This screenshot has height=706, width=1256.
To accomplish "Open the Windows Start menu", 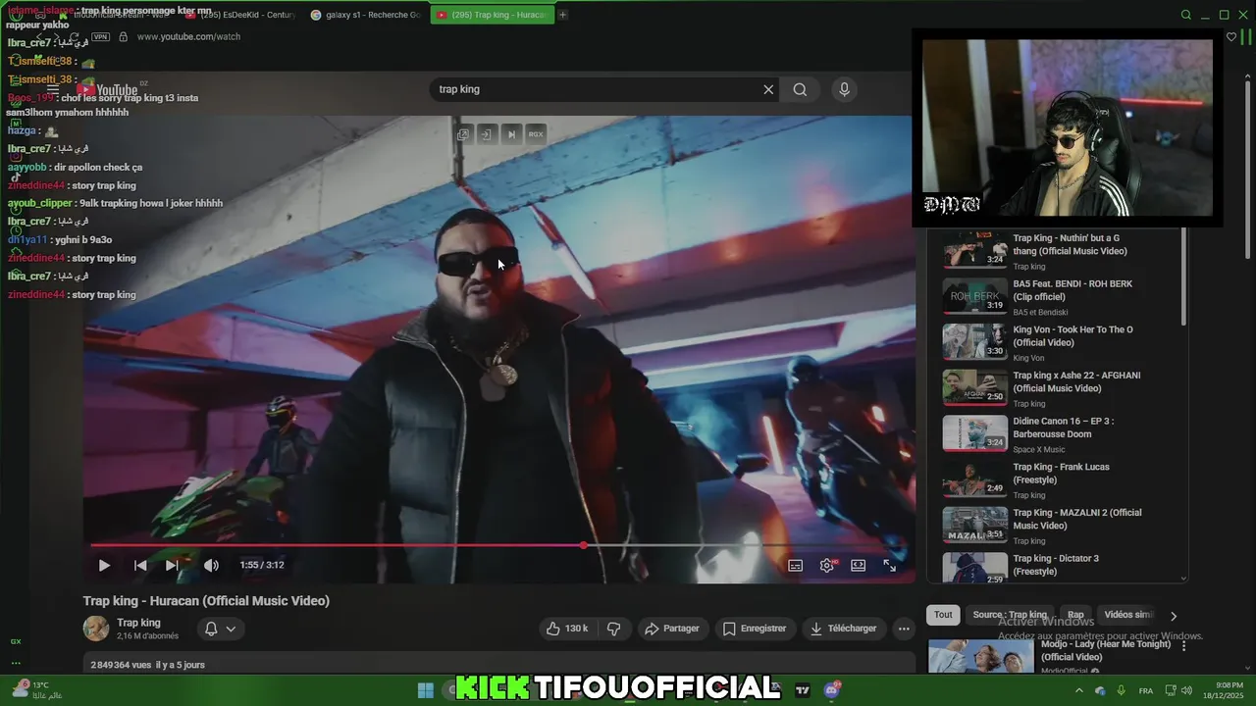I will click(x=426, y=690).
